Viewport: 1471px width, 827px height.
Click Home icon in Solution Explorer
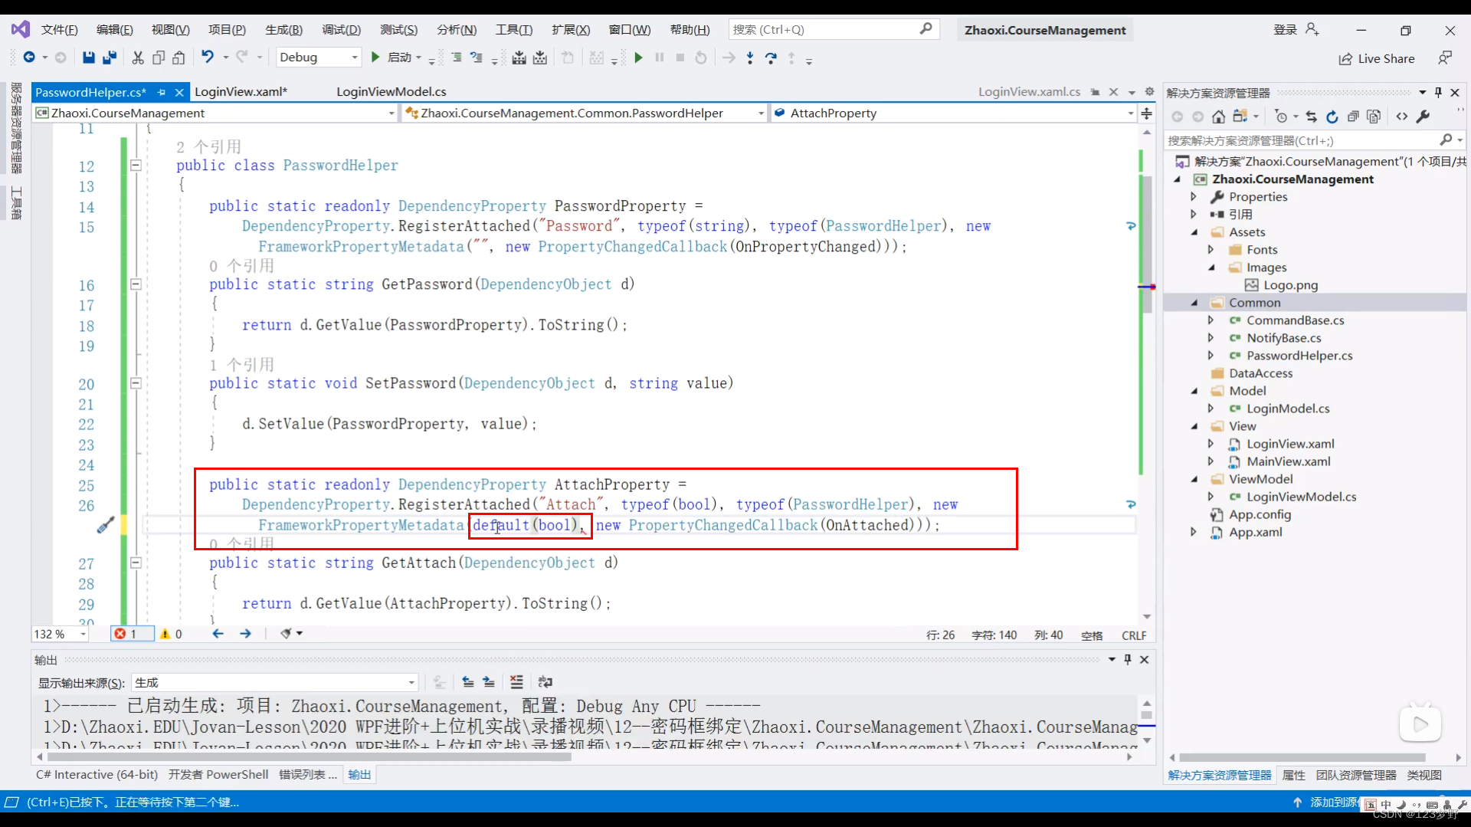click(x=1219, y=117)
